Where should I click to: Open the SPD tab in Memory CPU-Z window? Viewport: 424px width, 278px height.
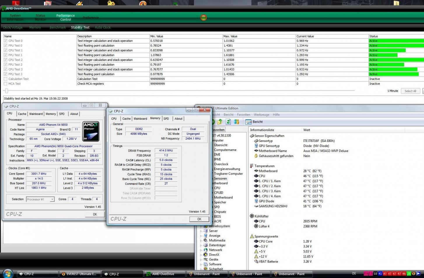pyautogui.click(x=166, y=119)
